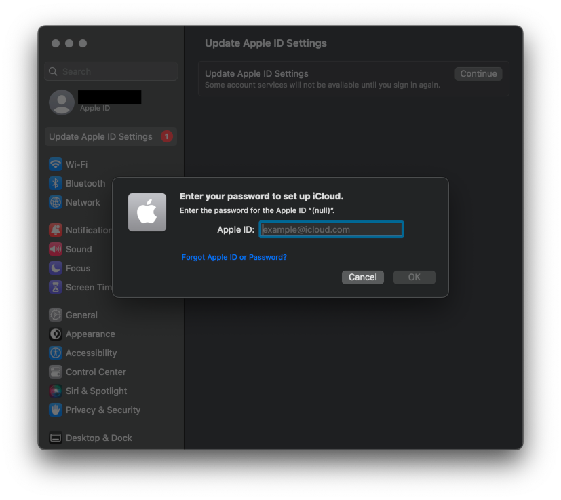This screenshot has width=561, height=500.
Task: Click Cancel in the iCloud dialog
Action: pyautogui.click(x=363, y=277)
